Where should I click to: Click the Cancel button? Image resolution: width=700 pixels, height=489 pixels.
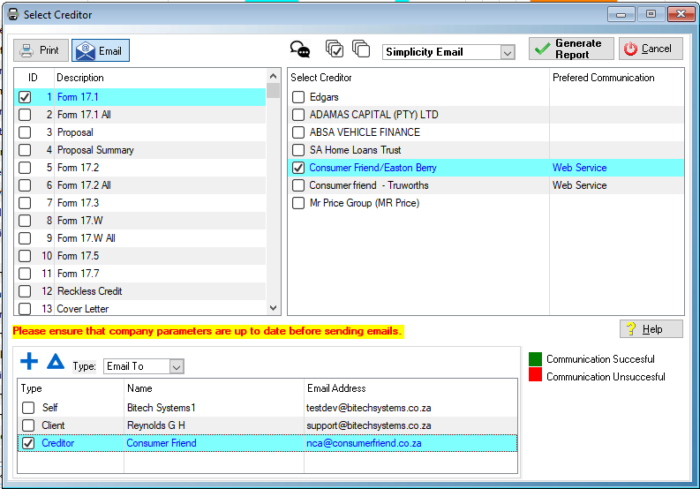(651, 49)
